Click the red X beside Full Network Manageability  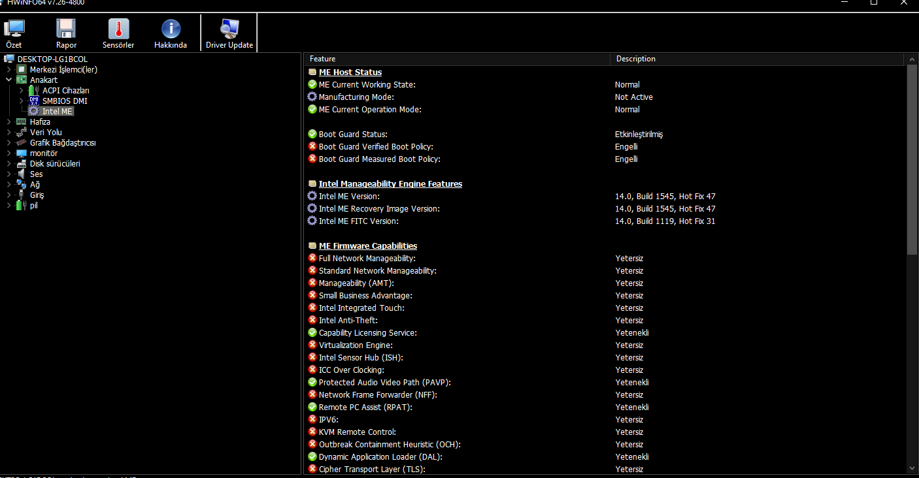pos(312,258)
